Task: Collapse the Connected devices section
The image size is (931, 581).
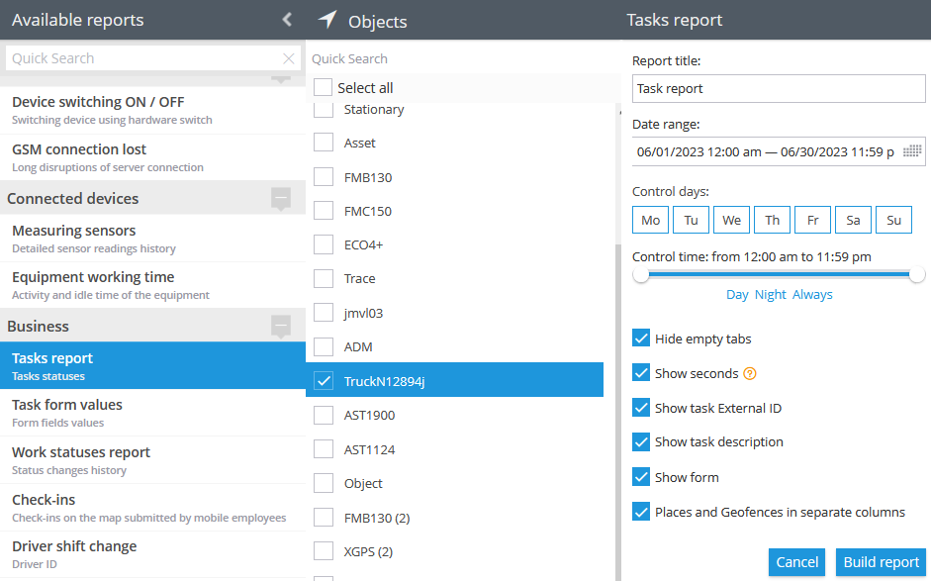Action: (281, 198)
